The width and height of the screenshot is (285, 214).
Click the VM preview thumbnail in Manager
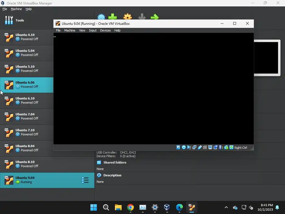click(267, 58)
